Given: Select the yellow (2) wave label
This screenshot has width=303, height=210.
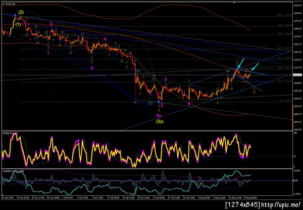Looking at the screenshot, I should pyautogui.click(x=21, y=13).
